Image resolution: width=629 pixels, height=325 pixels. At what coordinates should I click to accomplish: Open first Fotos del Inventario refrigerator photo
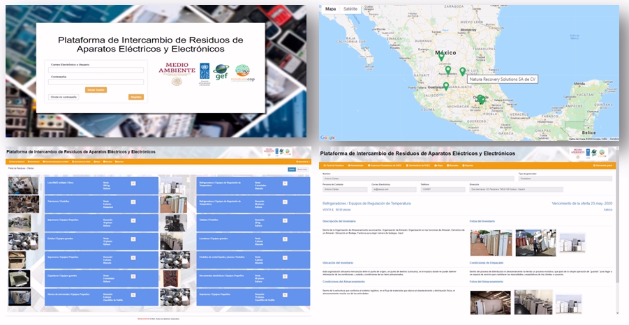(x=490, y=243)
